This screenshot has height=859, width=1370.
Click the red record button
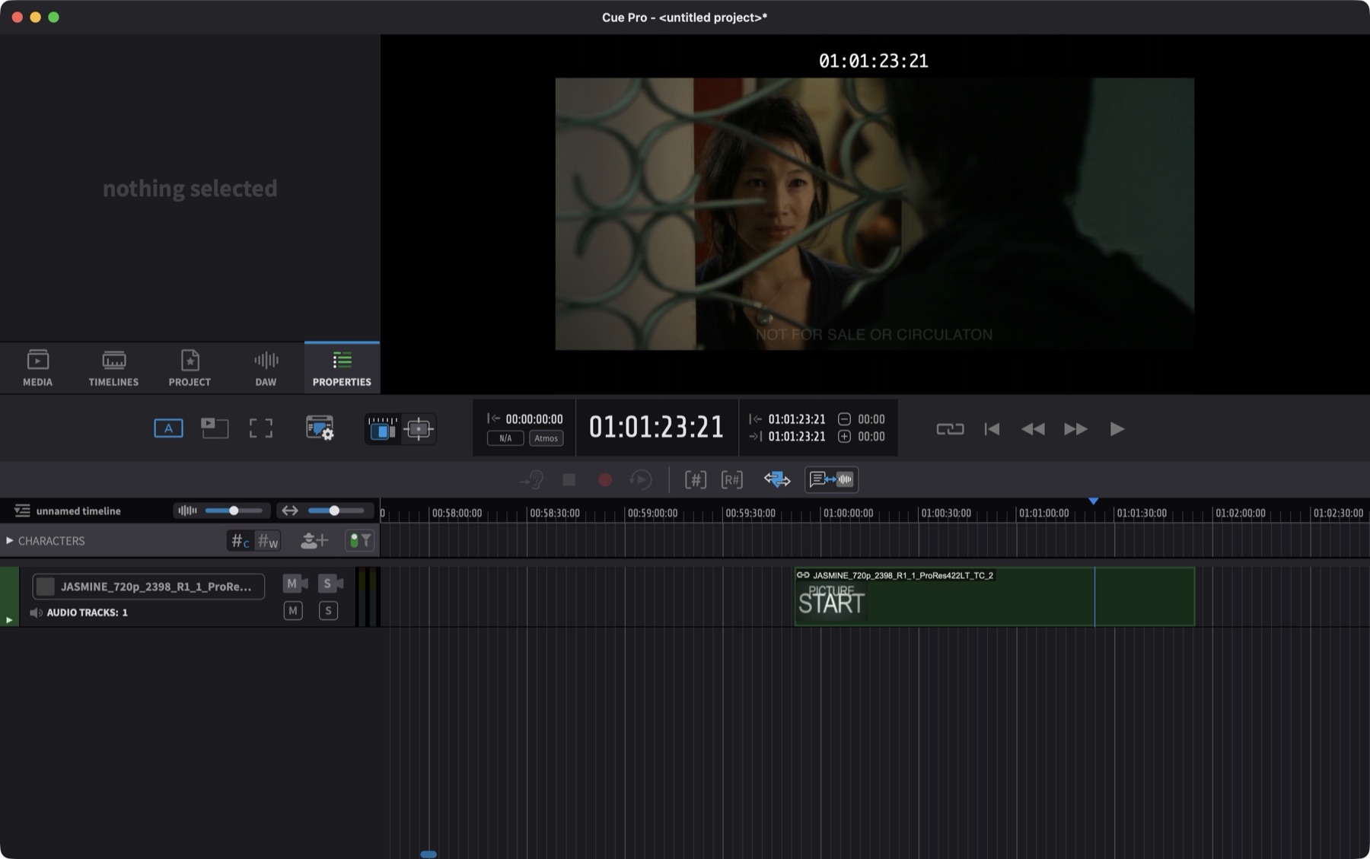tap(605, 480)
